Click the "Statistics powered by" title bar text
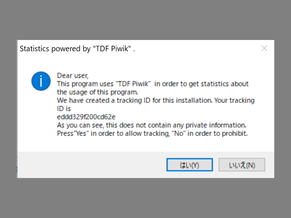 click(55, 49)
